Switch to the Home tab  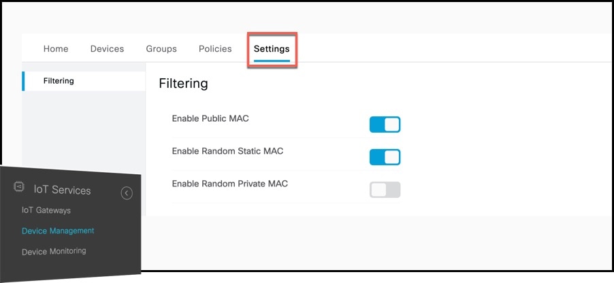[x=56, y=49]
